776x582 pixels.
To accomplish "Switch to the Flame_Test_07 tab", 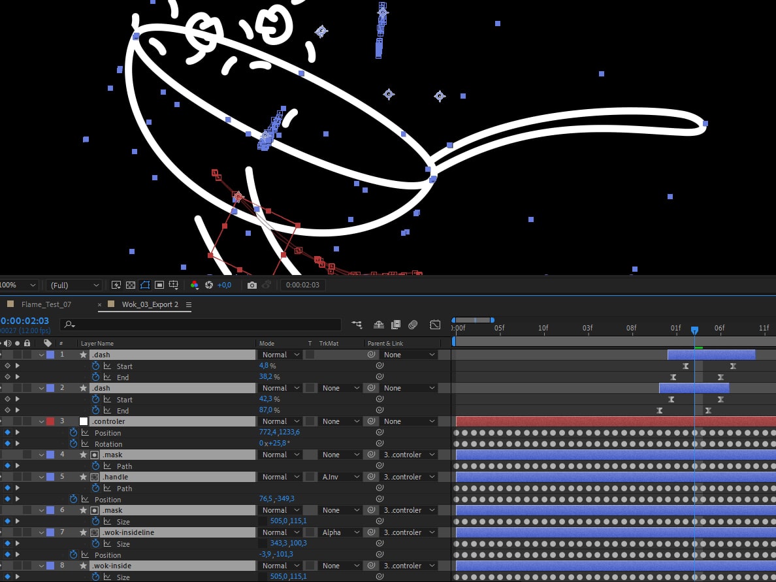I will (46, 304).
